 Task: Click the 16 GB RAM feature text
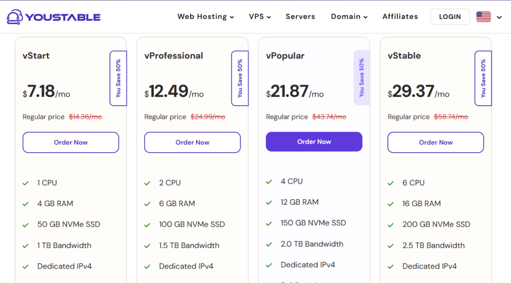tap(421, 204)
